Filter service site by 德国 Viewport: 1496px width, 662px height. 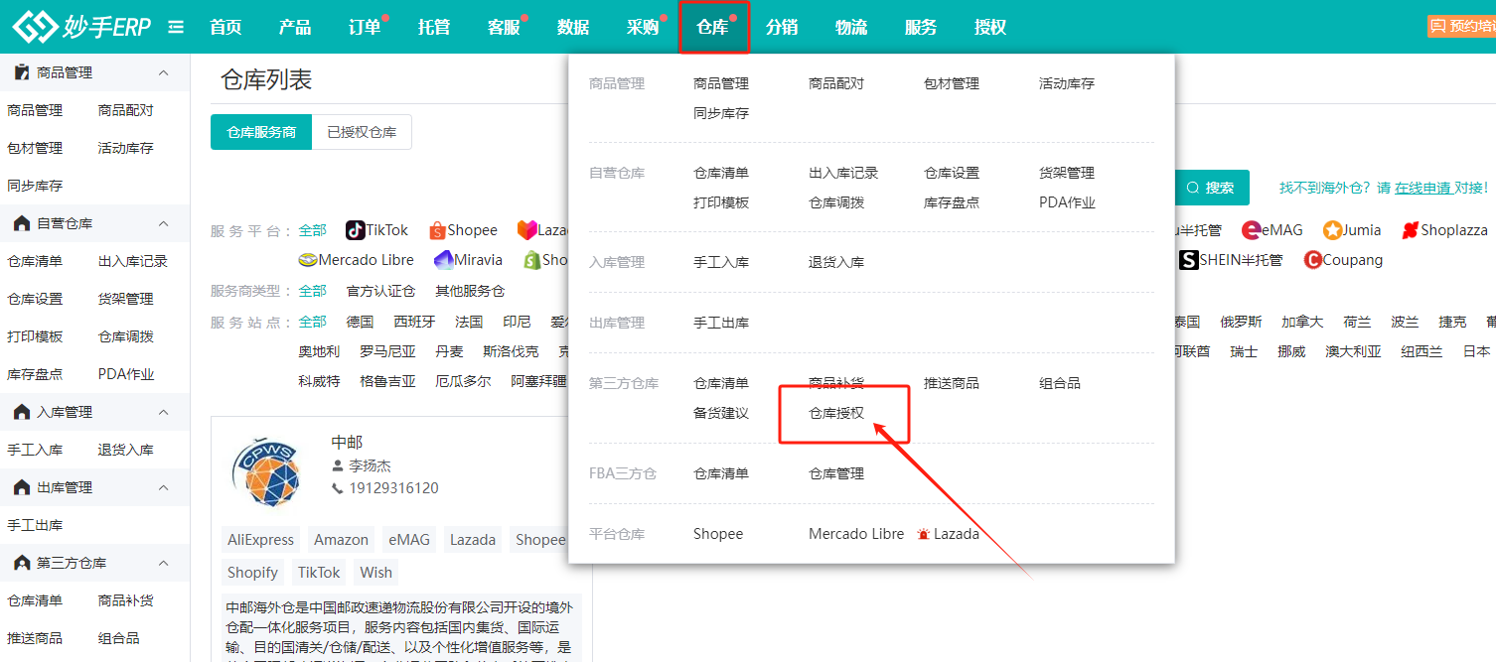(360, 322)
